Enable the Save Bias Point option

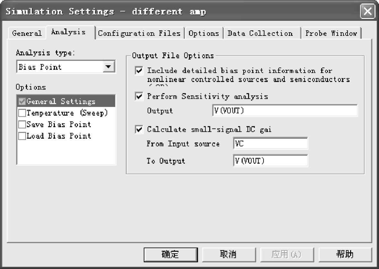click(22, 124)
